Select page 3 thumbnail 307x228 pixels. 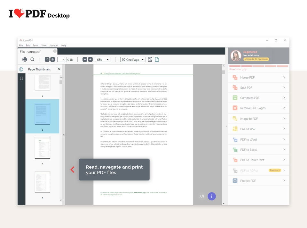(43, 83)
